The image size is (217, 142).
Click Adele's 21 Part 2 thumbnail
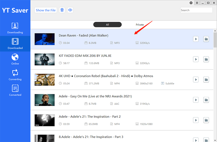pyautogui.click(x=44, y=120)
